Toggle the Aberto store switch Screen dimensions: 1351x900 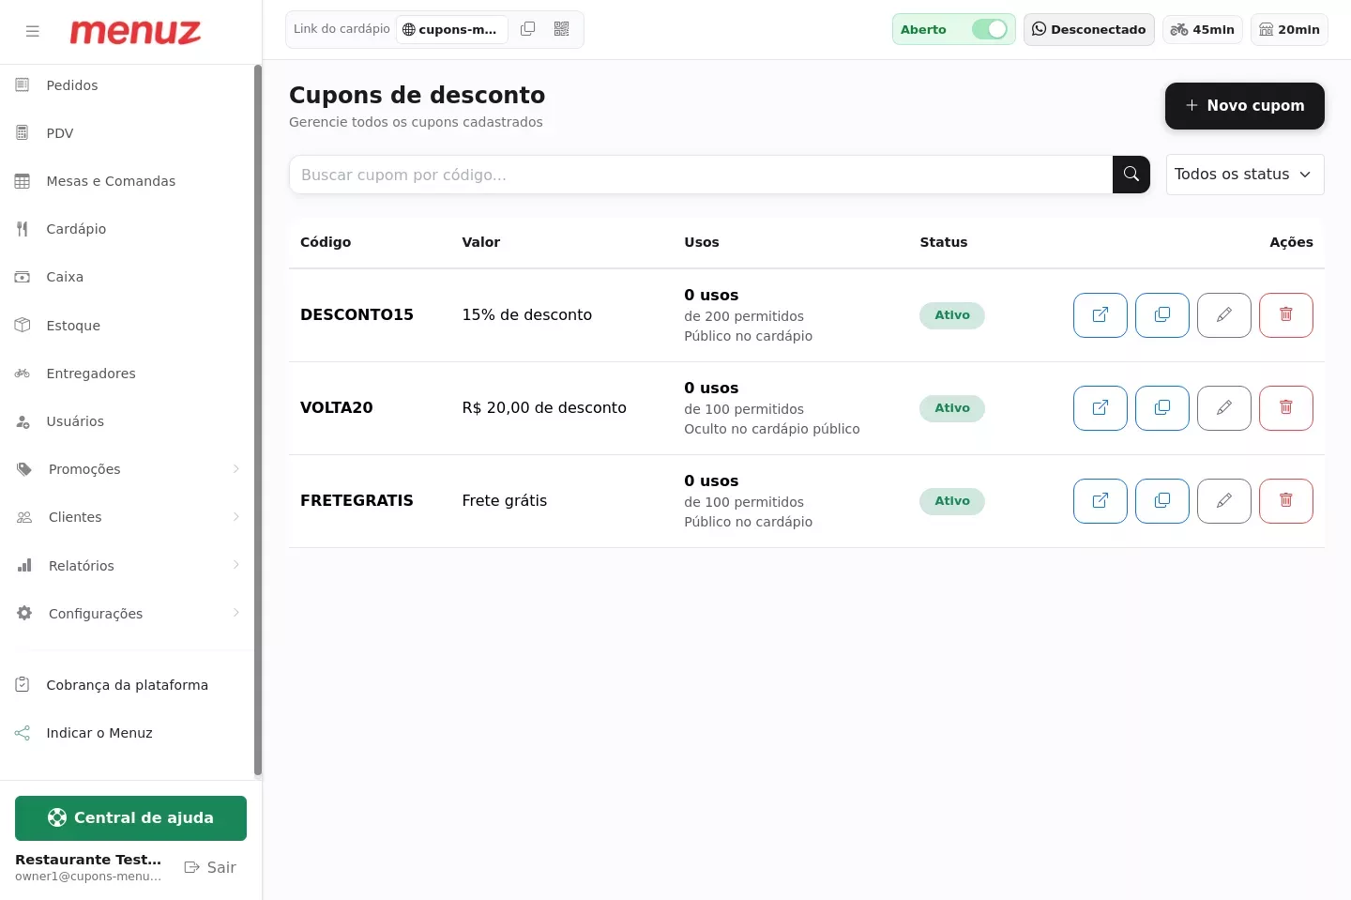(x=989, y=29)
